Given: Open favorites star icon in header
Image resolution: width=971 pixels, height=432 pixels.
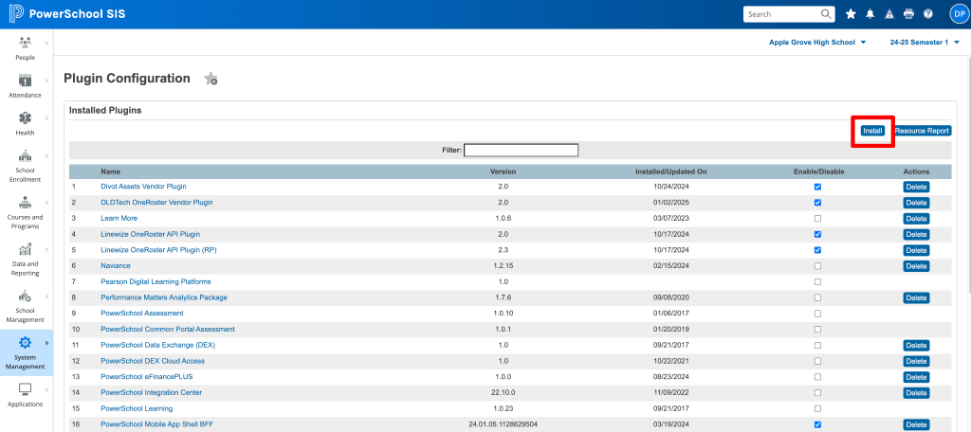Looking at the screenshot, I should 851,14.
